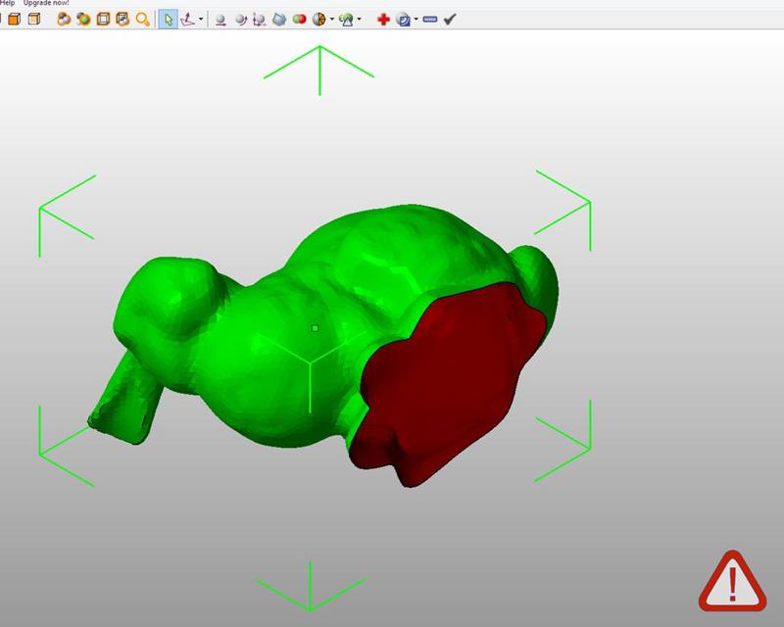
Task: Click the red and green spheres icon
Action: [299, 20]
